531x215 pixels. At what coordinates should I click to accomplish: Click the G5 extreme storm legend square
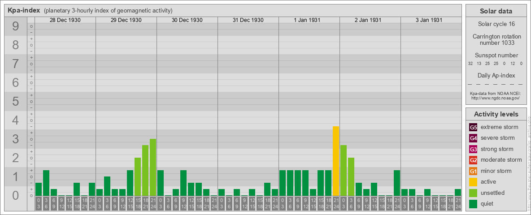(x=473, y=127)
